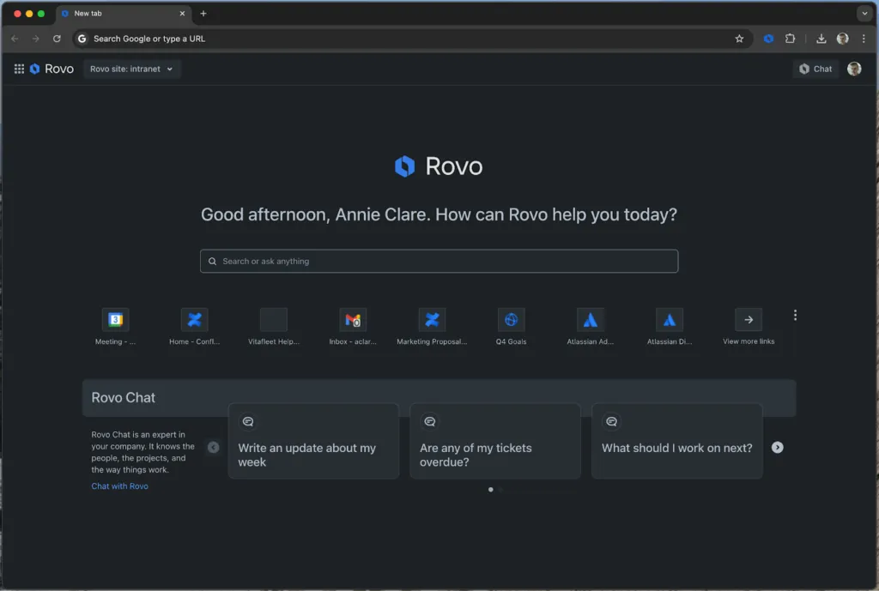Bookmark this page with the star icon
This screenshot has width=879, height=591.
click(739, 39)
